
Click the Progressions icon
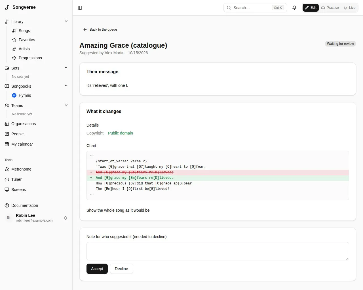click(14, 58)
